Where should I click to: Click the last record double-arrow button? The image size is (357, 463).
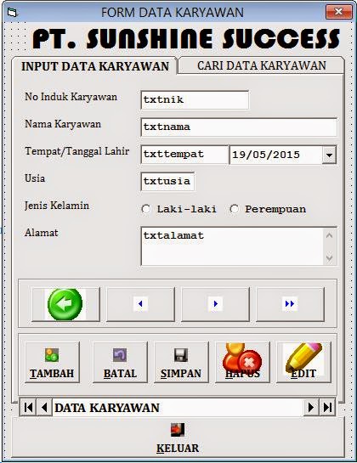click(x=290, y=304)
